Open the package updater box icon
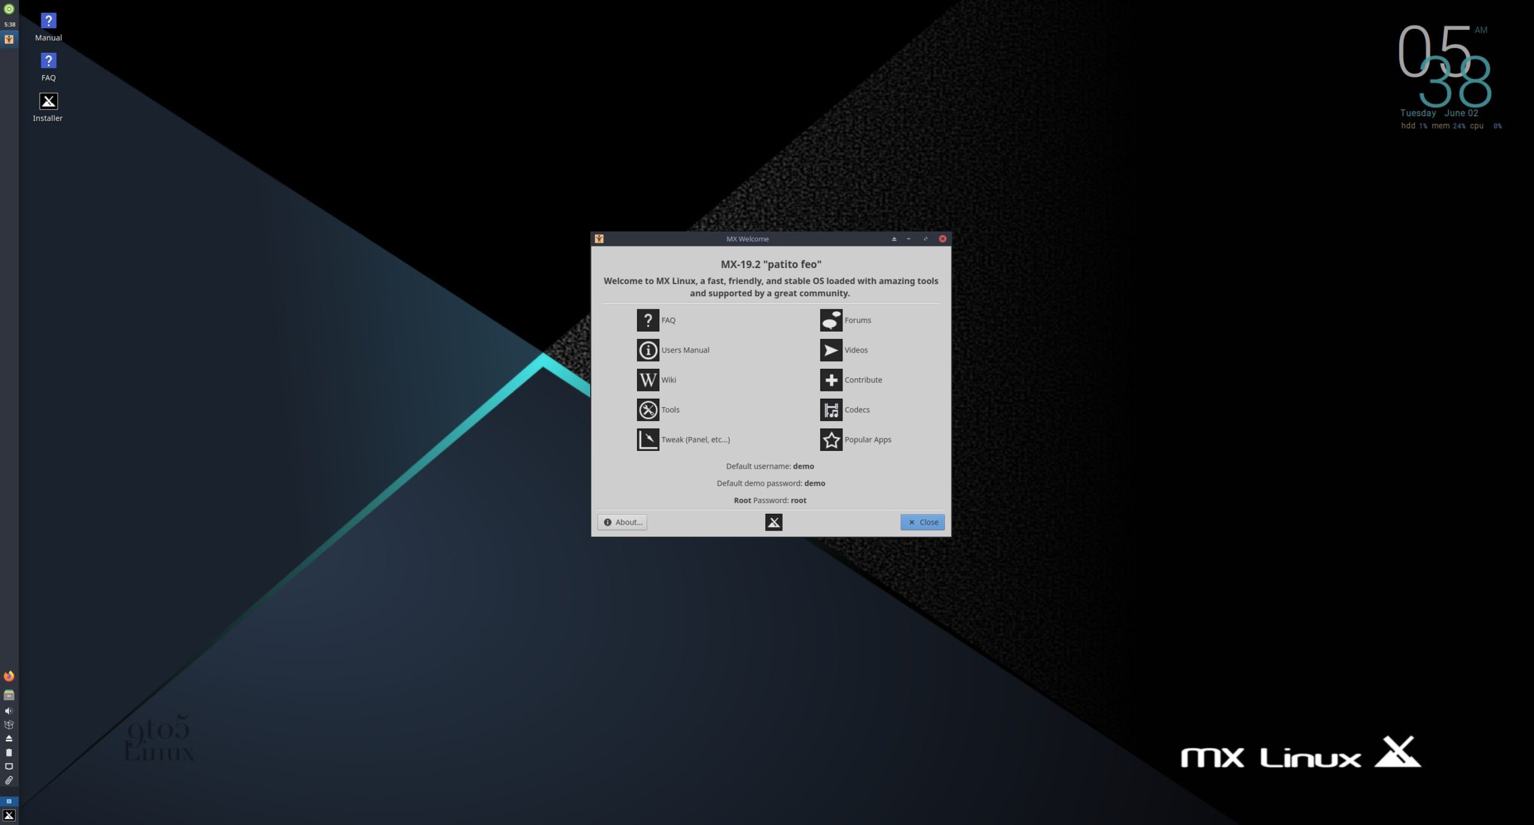The height and width of the screenshot is (825, 1534). (x=9, y=725)
